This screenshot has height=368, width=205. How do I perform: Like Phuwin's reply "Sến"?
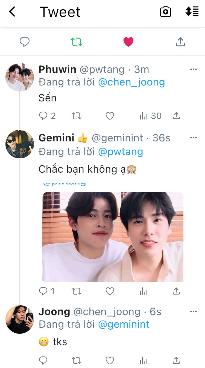110,116
